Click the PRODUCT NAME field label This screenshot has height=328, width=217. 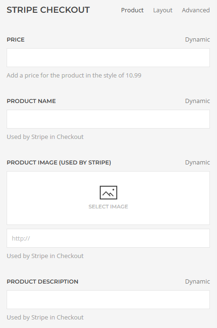pyautogui.click(x=31, y=101)
